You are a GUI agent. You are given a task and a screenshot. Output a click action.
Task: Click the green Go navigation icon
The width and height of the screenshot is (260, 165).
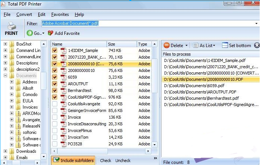click(x=30, y=33)
